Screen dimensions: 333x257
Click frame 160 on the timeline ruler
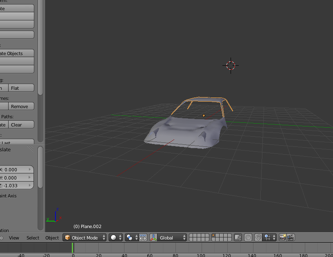(277, 255)
